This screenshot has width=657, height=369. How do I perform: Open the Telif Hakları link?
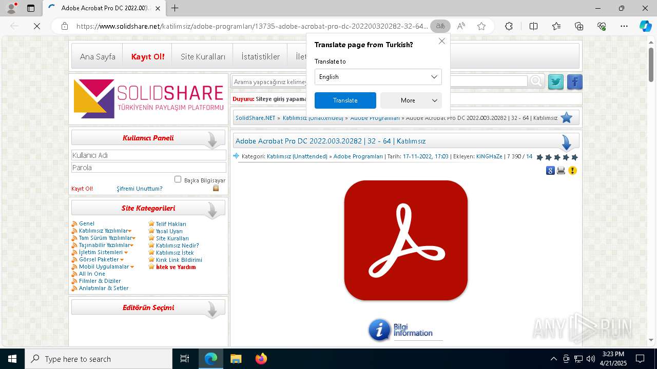(171, 224)
